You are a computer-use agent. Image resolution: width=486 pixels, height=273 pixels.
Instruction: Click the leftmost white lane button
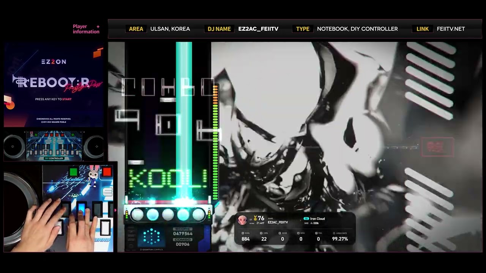(137, 215)
